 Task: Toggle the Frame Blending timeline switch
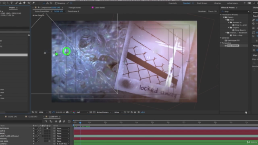tap(60, 122)
